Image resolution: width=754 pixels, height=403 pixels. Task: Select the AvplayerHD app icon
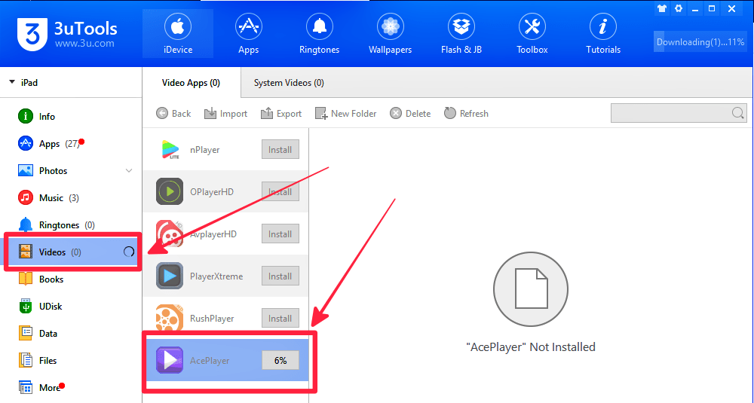(170, 234)
